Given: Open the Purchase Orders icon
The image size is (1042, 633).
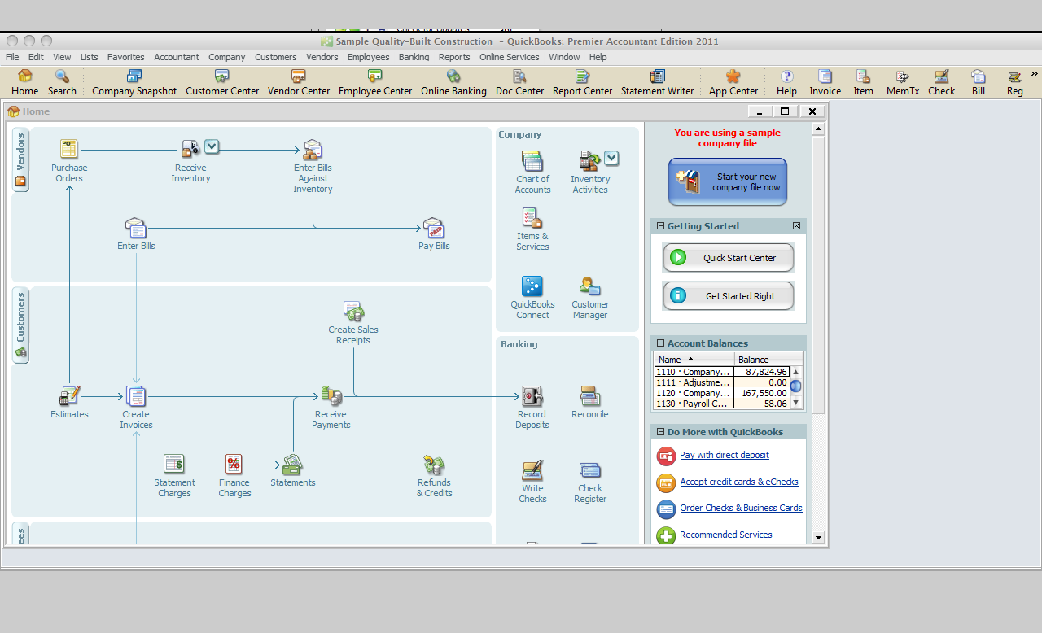Looking at the screenshot, I should 69,149.
